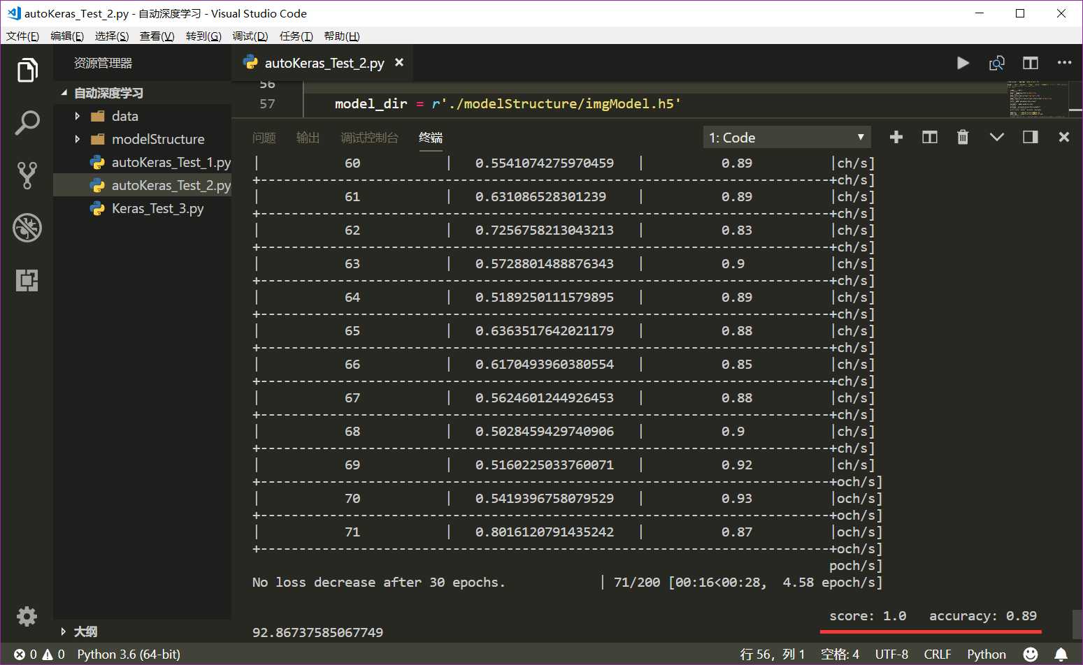
Task: Split the terminal panel
Action: [x=929, y=137]
